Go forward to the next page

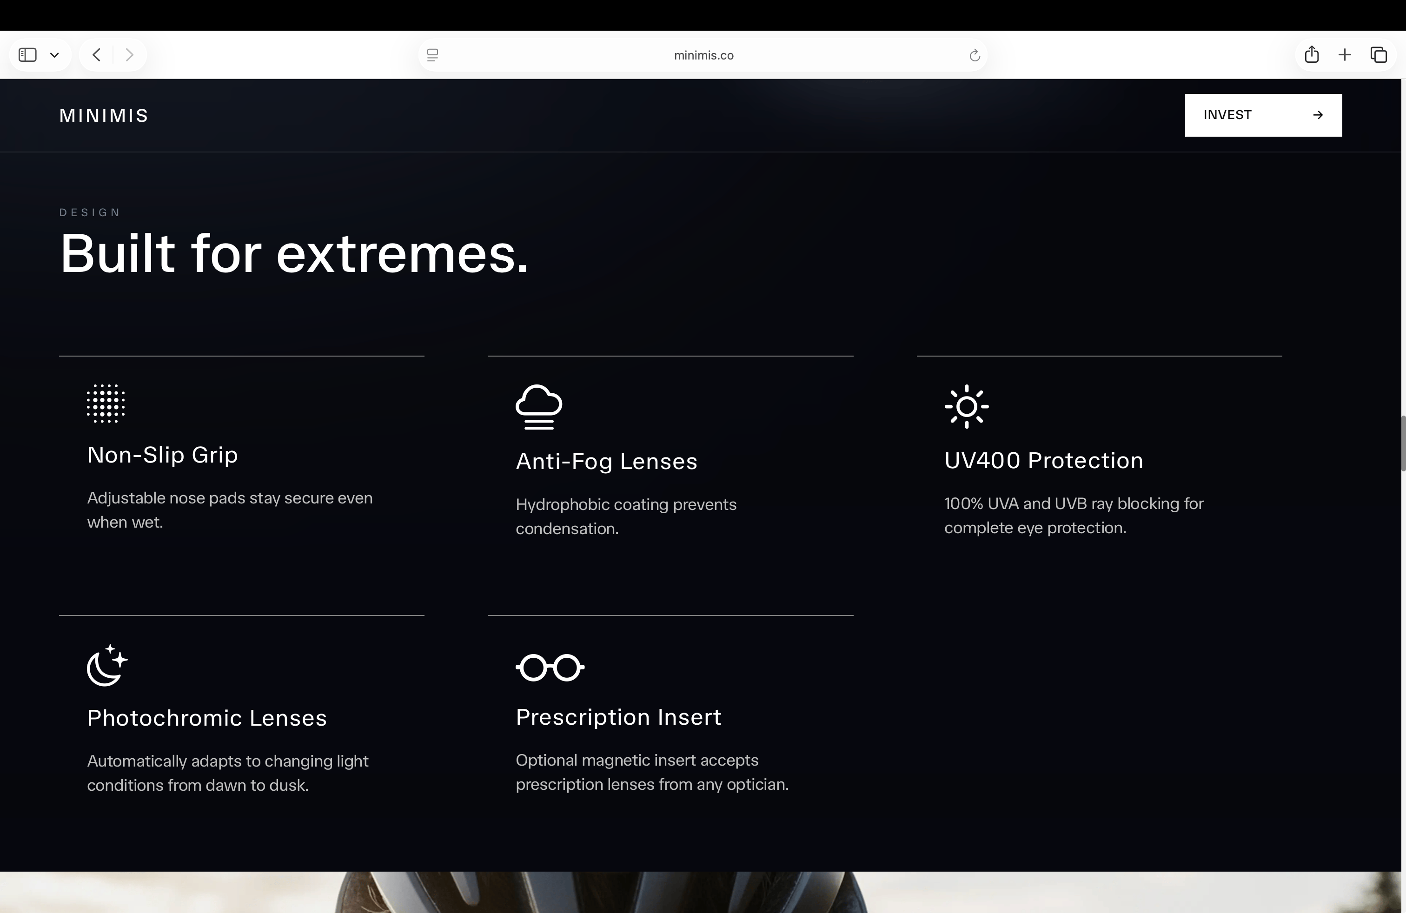coord(129,55)
